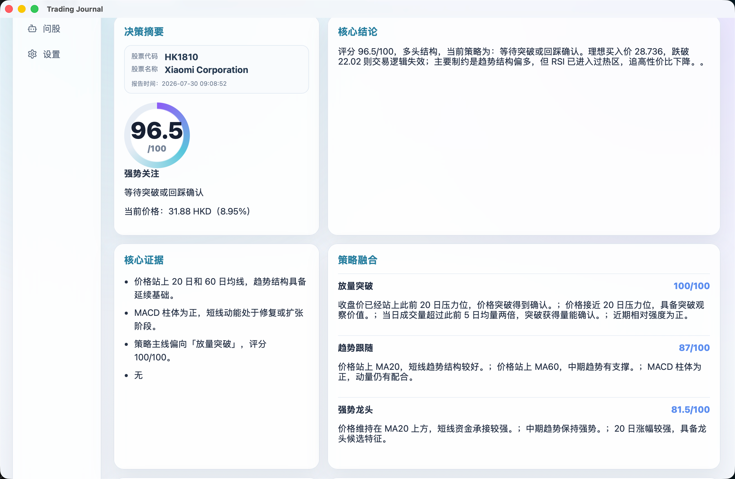Image resolution: width=735 pixels, height=479 pixels.
Task: Click the 强势关注 rating label
Action: [x=142, y=173]
